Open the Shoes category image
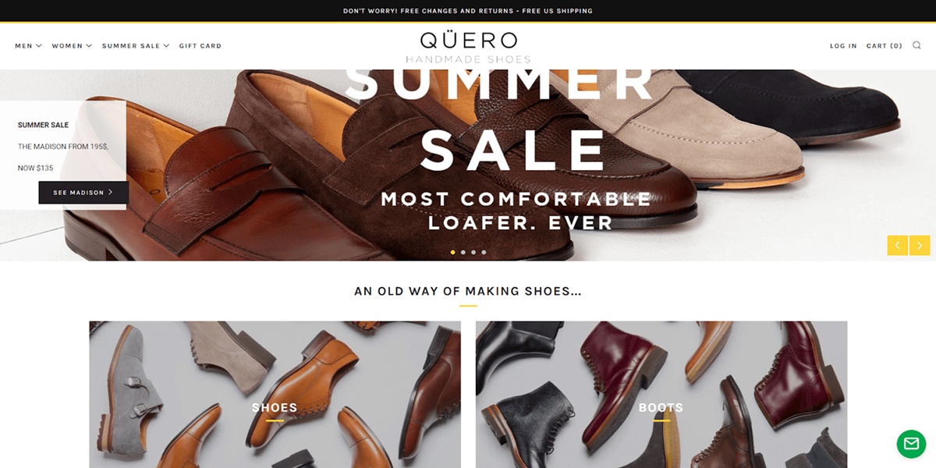Image resolution: width=936 pixels, height=468 pixels. (275, 395)
